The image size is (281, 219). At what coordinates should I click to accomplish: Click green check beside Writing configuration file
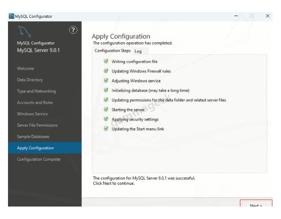point(106,61)
